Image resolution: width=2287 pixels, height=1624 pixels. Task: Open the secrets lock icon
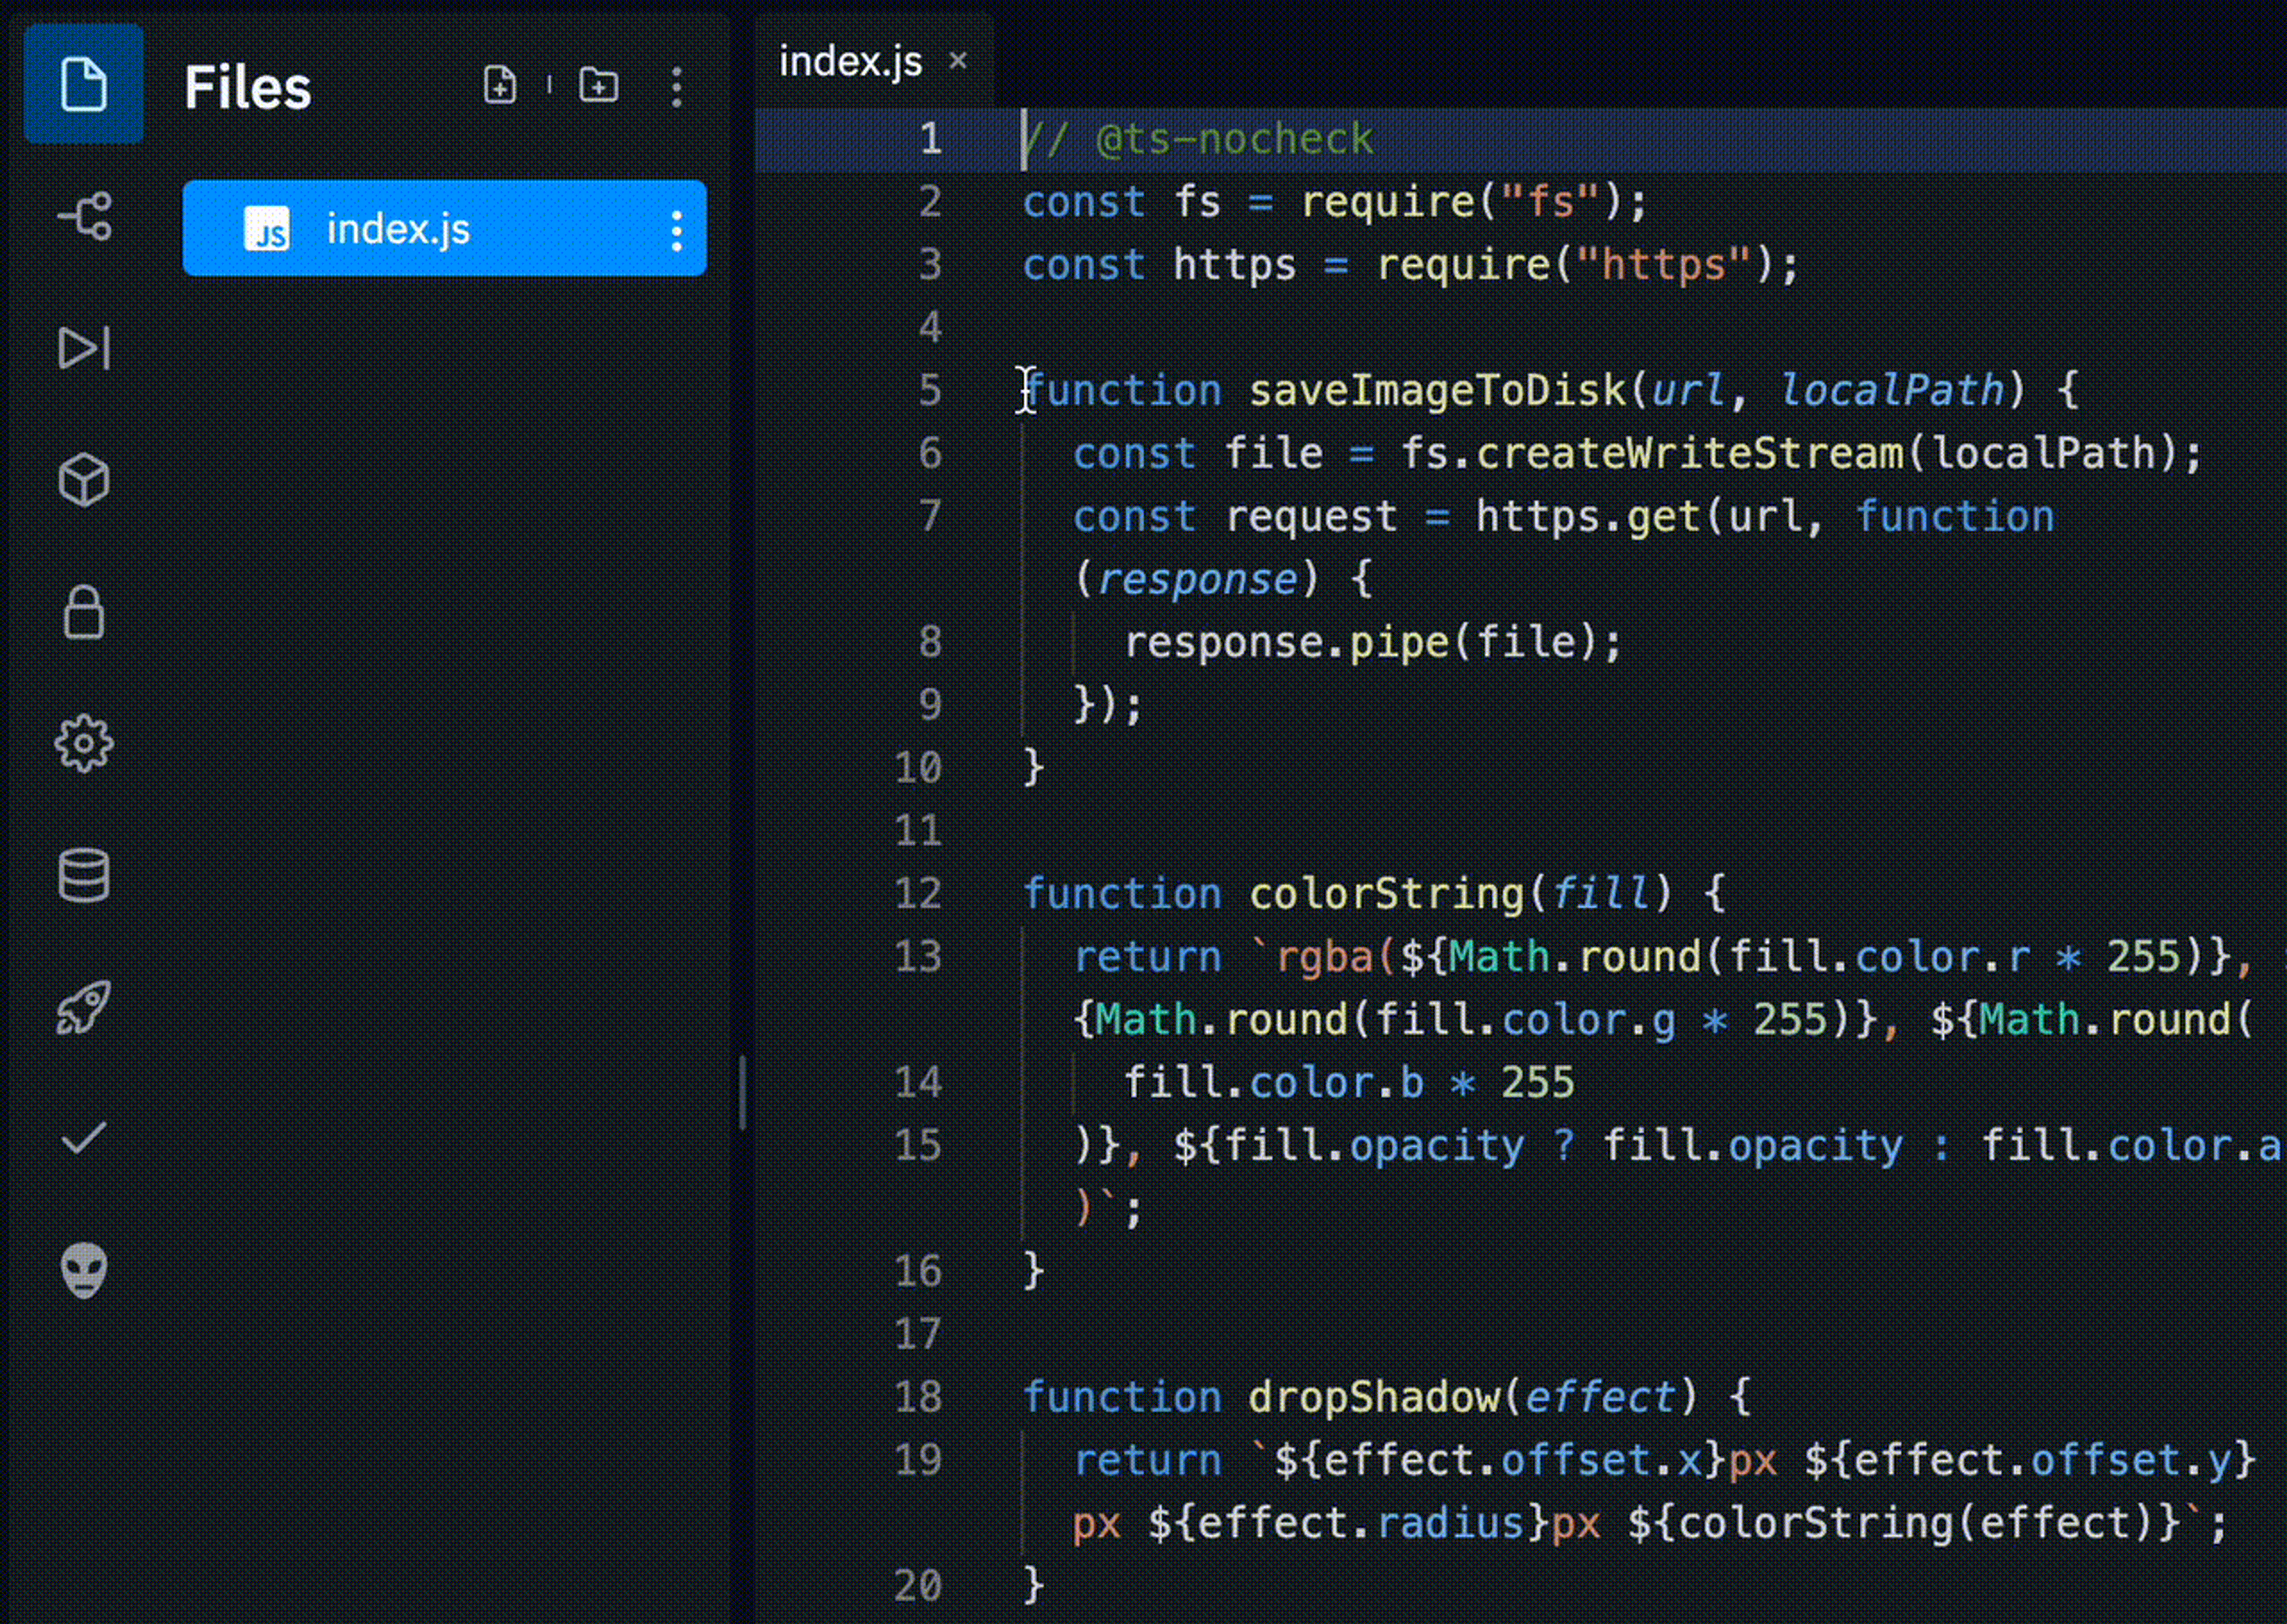click(84, 612)
